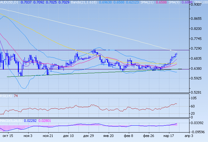Select the RSI(14) indicator label
This screenshot has height=142, width=208.
click(5, 96)
